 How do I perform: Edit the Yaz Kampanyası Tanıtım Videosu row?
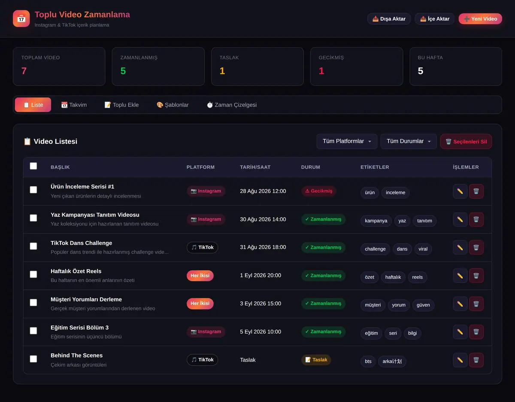(460, 219)
